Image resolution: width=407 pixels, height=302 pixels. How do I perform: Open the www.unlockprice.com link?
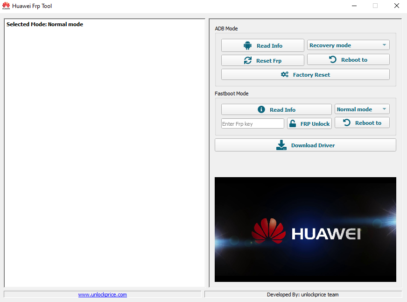tap(102, 295)
